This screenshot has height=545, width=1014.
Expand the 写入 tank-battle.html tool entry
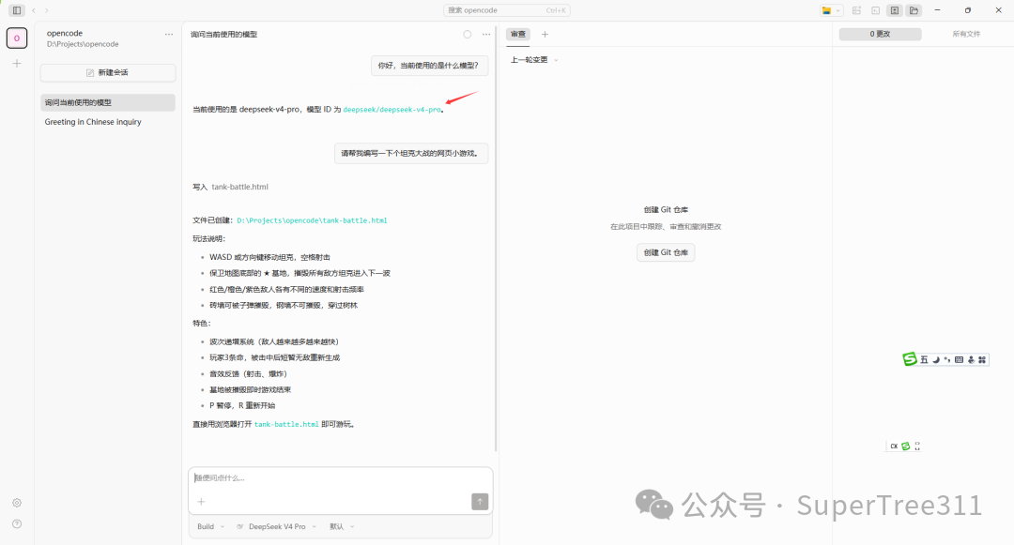coord(230,187)
